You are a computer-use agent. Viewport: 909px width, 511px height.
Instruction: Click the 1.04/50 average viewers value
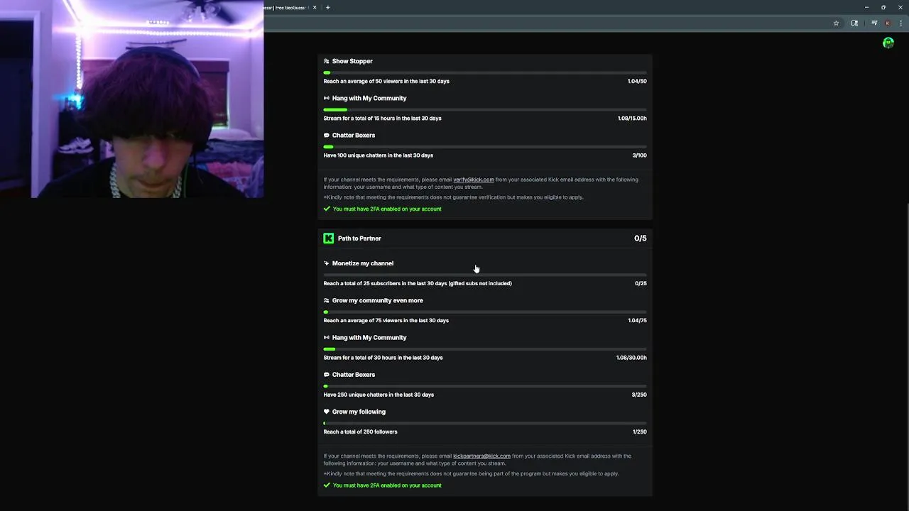pos(637,81)
